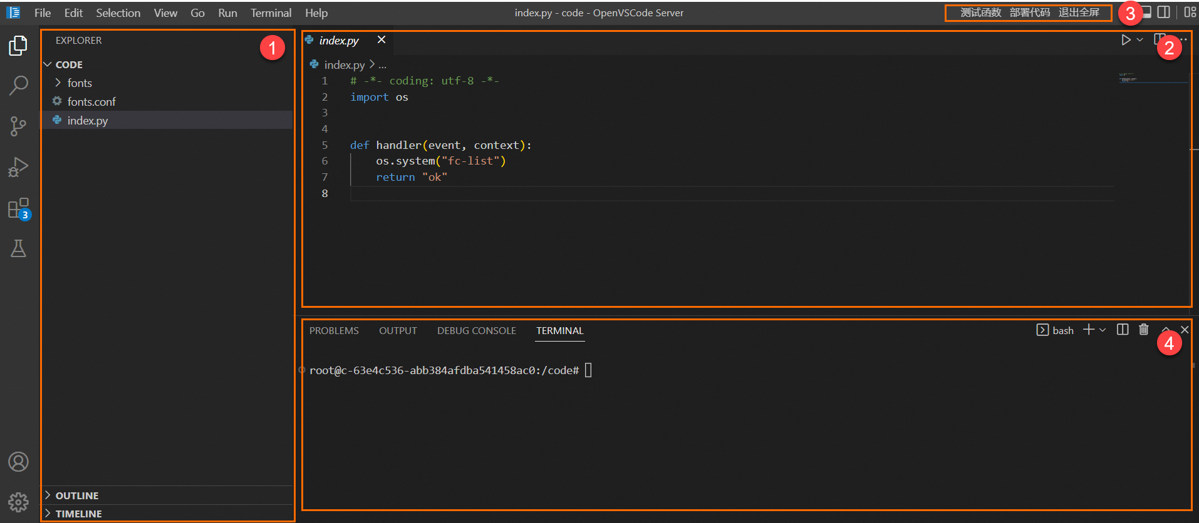Click the 'import os' code line

click(x=379, y=97)
